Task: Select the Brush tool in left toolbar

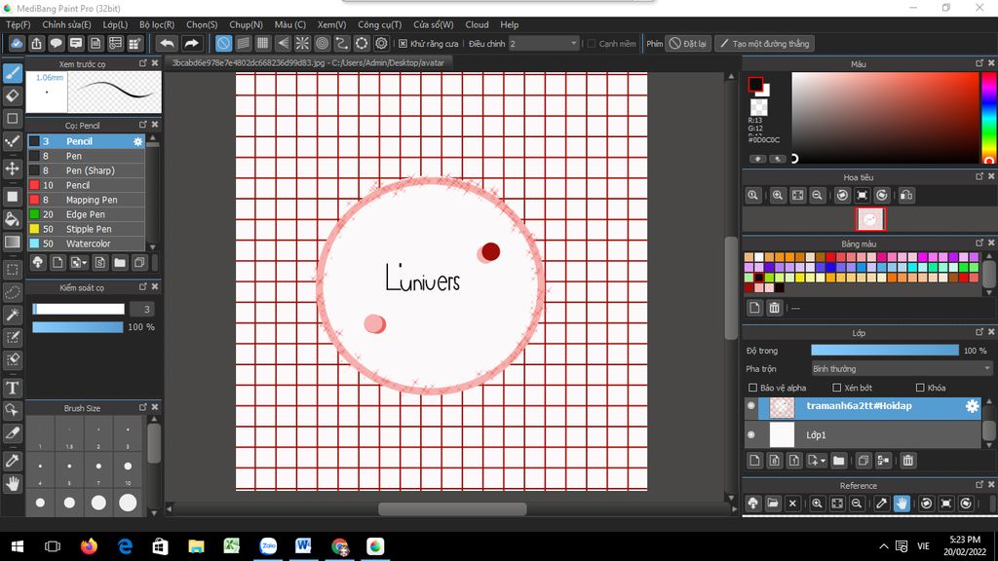Action: point(13,74)
